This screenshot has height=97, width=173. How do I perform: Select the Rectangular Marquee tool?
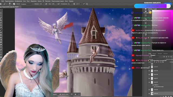[x=1, y=15]
